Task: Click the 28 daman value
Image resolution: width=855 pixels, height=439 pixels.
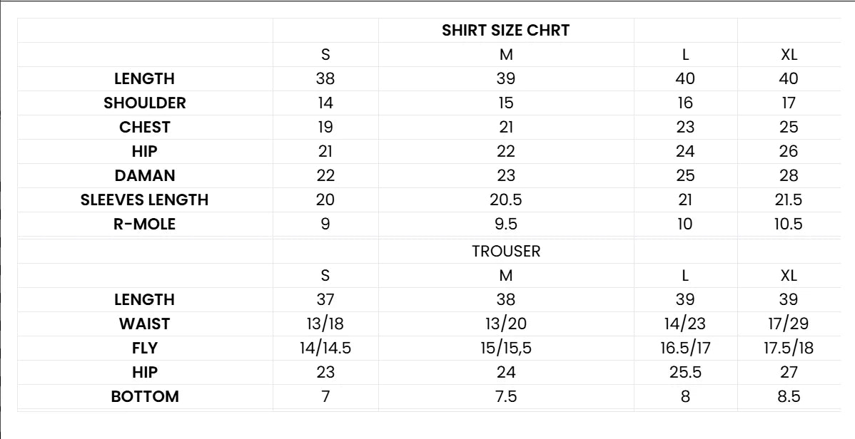Action: [788, 176]
